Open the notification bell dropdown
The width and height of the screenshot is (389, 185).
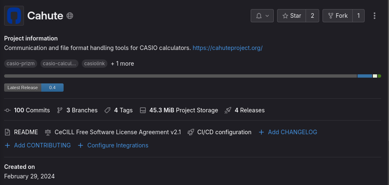[x=262, y=16]
